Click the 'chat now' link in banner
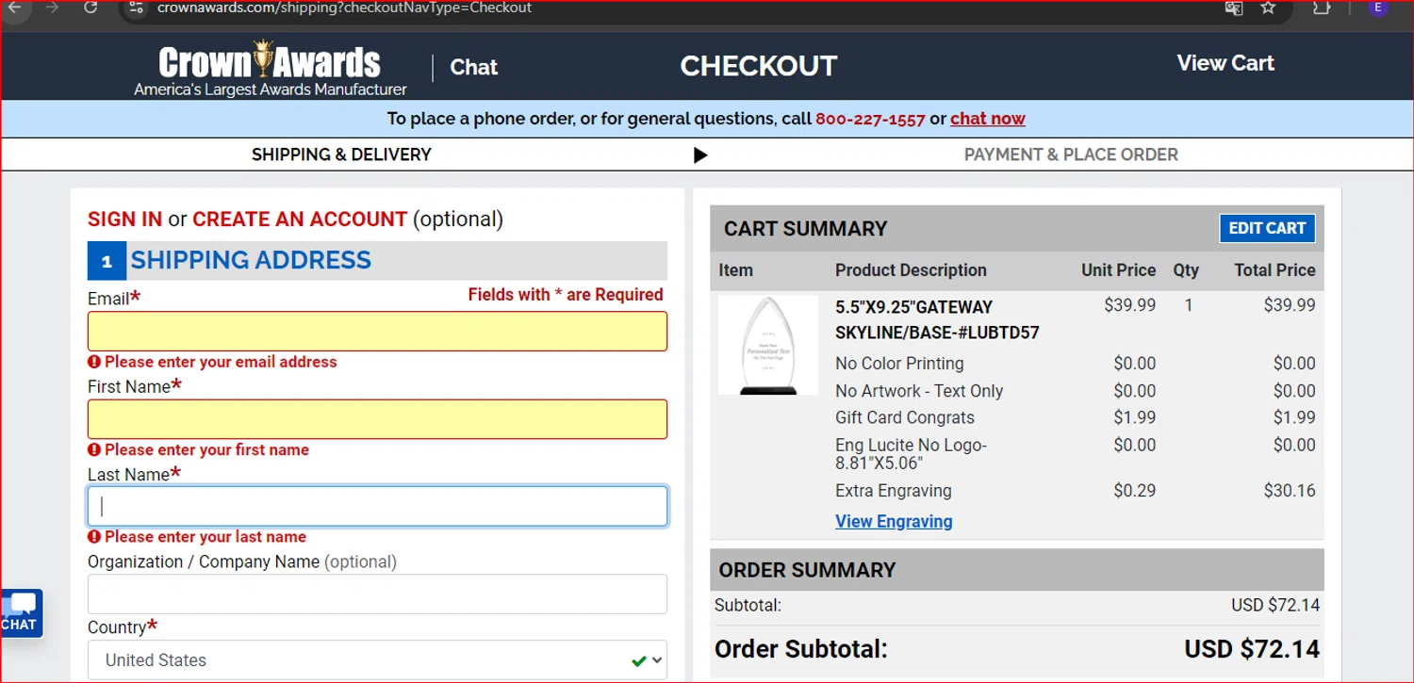Image resolution: width=1414 pixels, height=683 pixels. coord(987,119)
